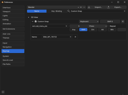Open the Blender keymap preset dropdown

(x=53, y=7)
